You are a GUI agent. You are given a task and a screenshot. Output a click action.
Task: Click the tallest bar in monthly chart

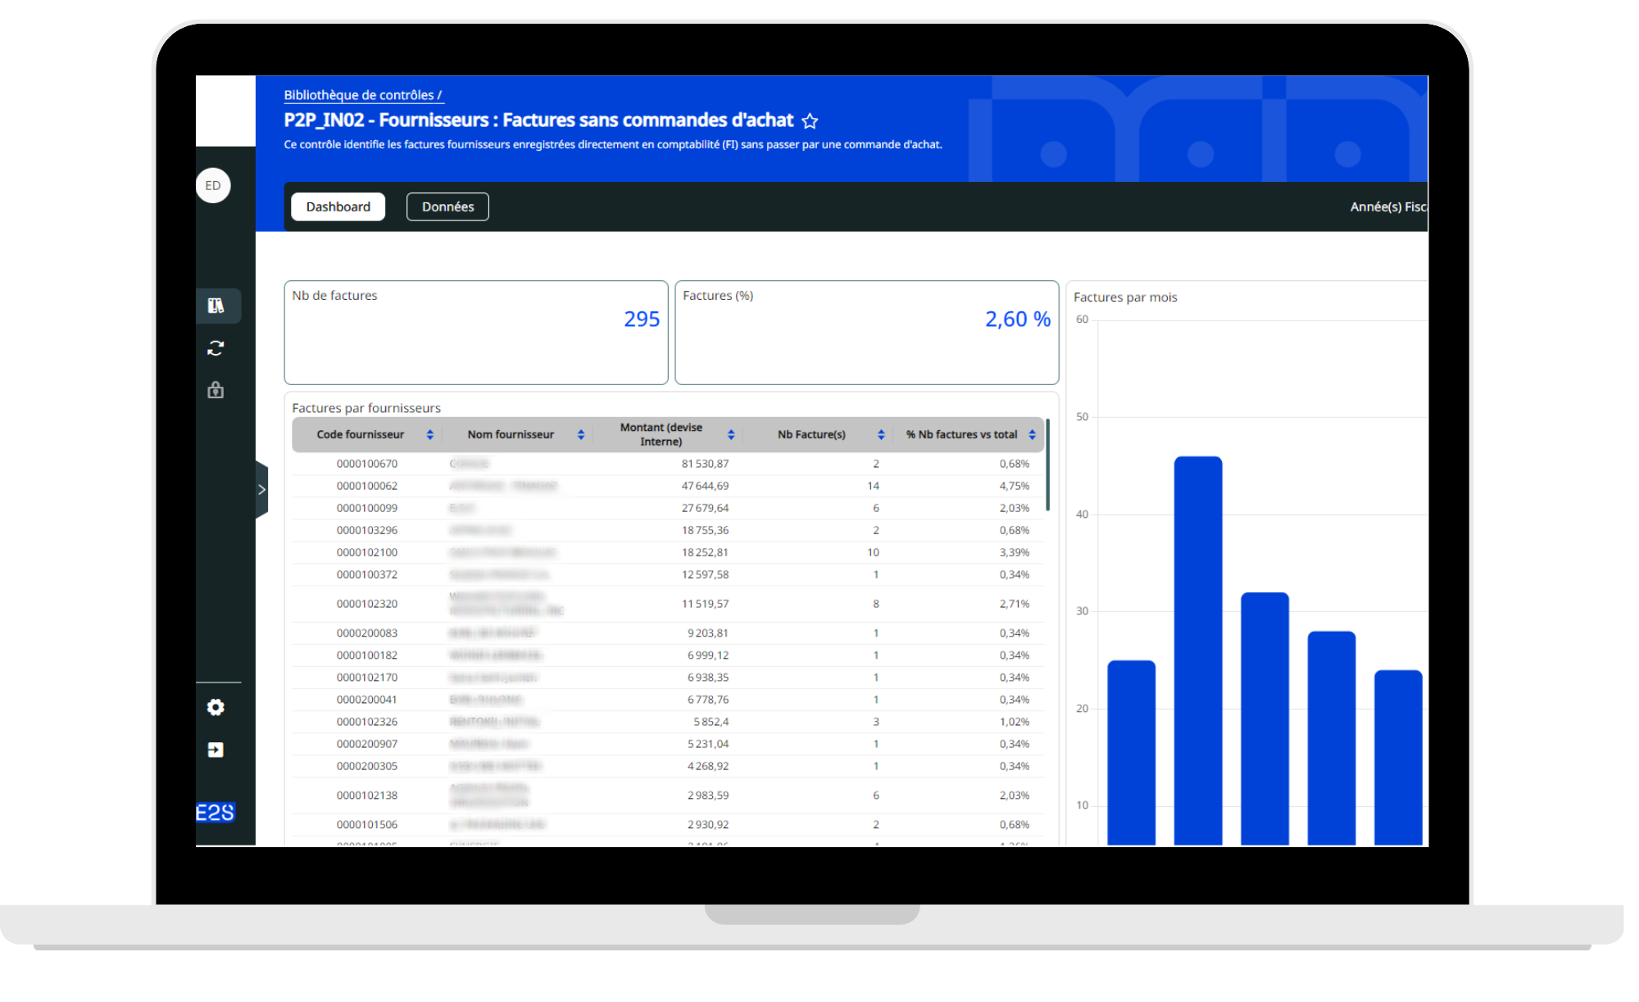pos(1197,647)
